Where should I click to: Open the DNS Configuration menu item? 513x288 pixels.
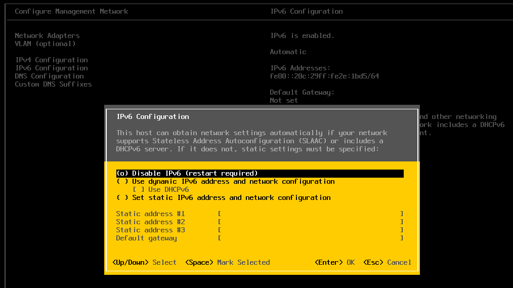pyautogui.click(x=49, y=76)
